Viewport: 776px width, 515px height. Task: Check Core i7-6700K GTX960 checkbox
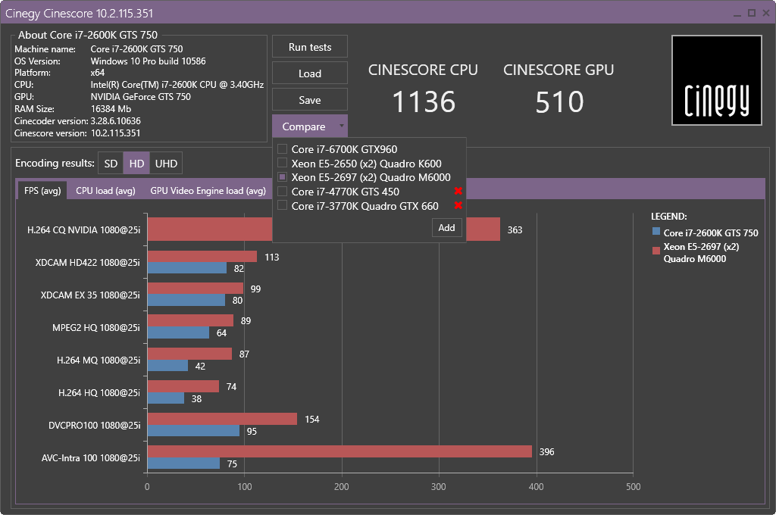pos(282,149)
